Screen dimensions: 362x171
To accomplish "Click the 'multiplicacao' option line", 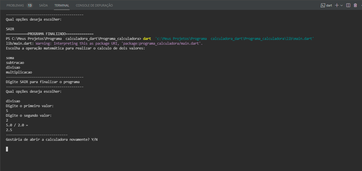I will point(19,72).
